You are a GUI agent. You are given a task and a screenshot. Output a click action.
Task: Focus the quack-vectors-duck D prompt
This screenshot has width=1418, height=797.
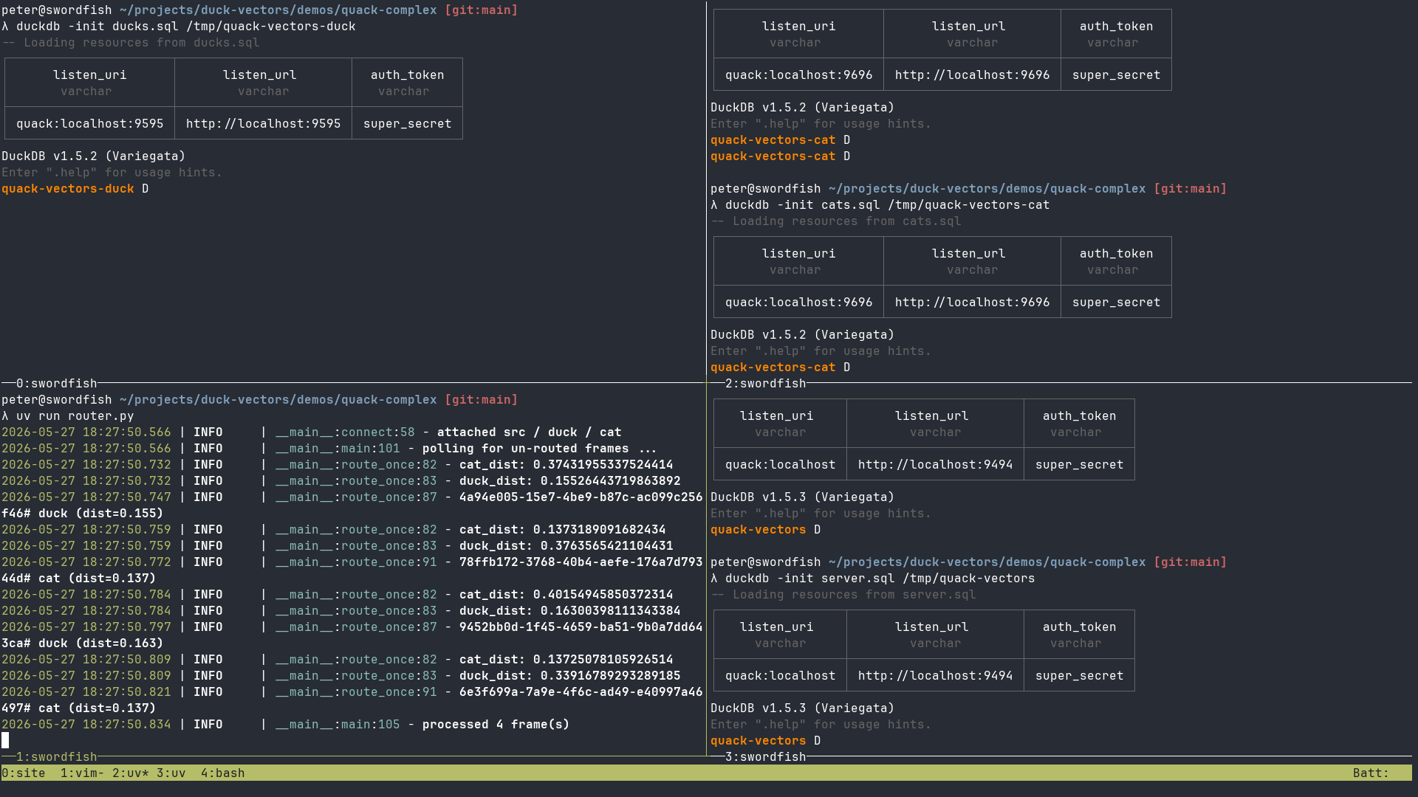click(x=75, y=188)
